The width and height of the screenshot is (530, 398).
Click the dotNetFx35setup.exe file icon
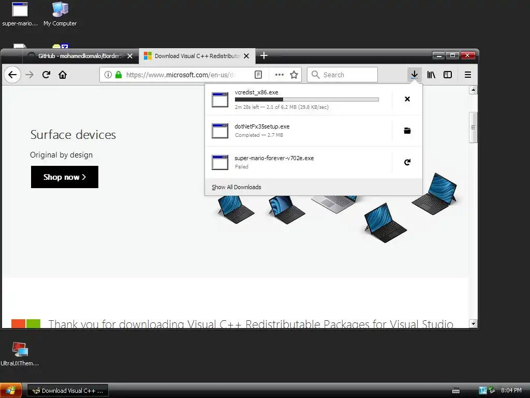(x=220, y=131)
